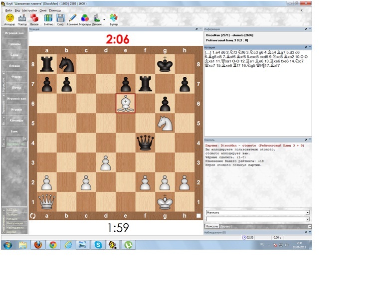Click the pencil Коммент. comment icon
The width and height of the screenshot is (383, 306).
(x=72, y=18)
